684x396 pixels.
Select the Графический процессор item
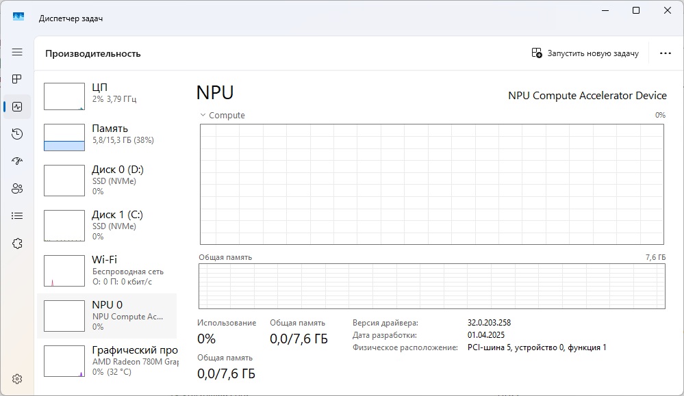tap(107, 360)
